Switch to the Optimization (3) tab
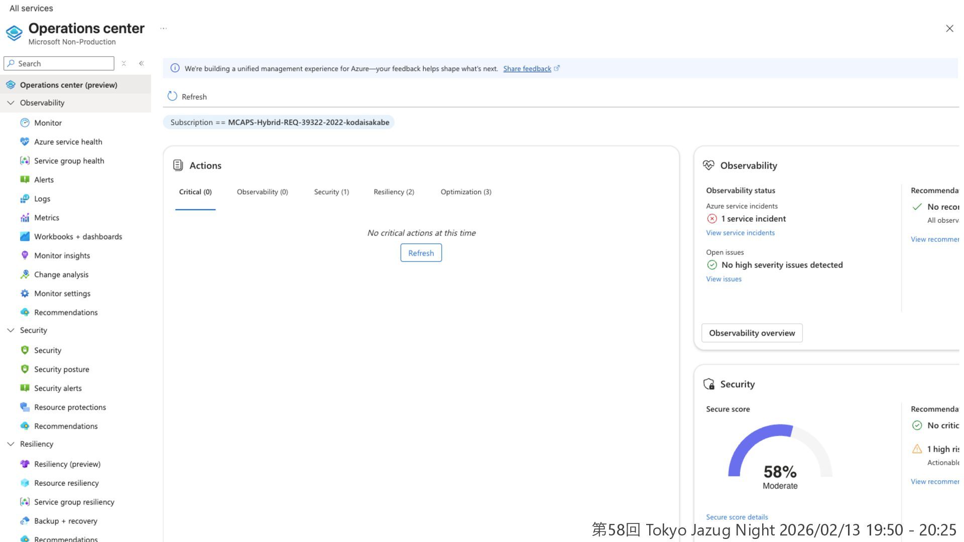Viewport: 964px width, 542px height. coord(465,192)
